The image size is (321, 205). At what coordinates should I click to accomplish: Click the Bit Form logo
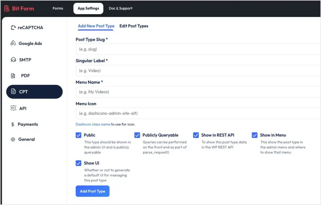19,8
